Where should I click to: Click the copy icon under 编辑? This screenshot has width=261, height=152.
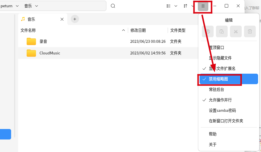(208, 31)
